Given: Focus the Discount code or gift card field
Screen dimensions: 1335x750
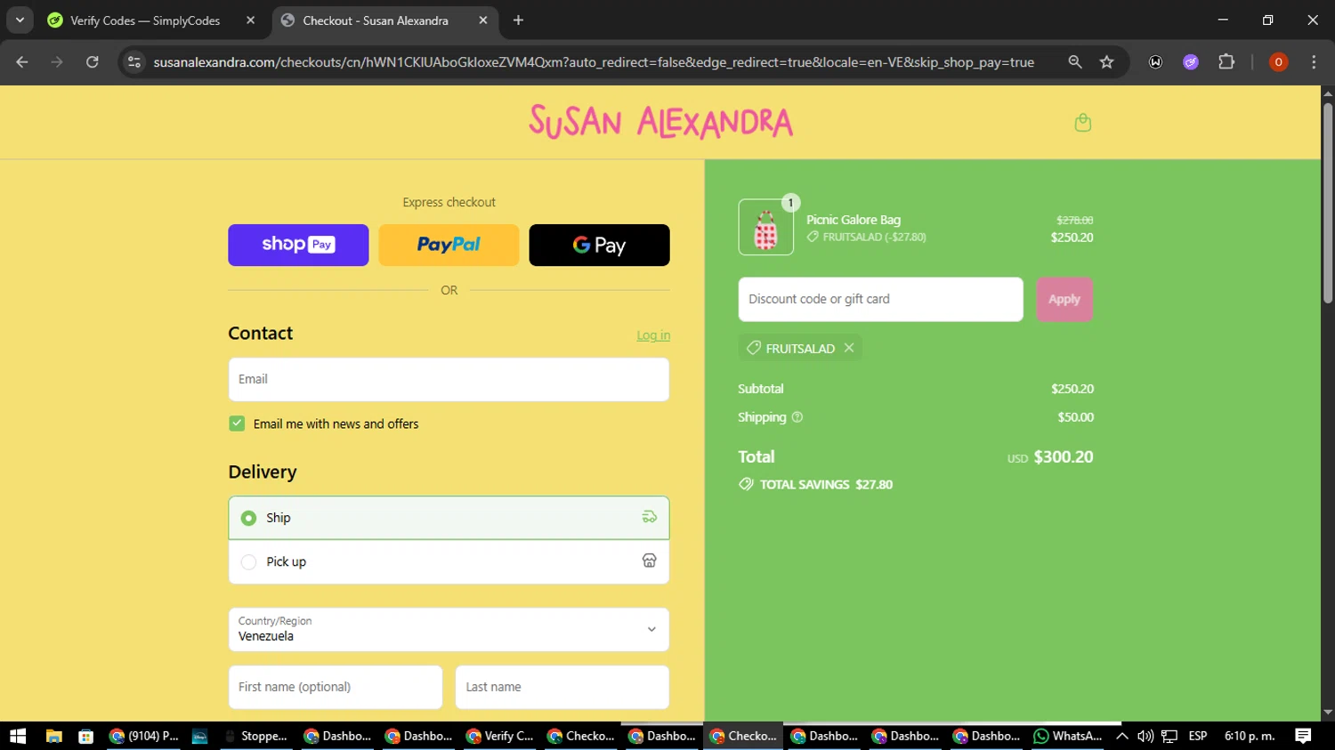Looking at the screenshot, I should coord(880,299).
